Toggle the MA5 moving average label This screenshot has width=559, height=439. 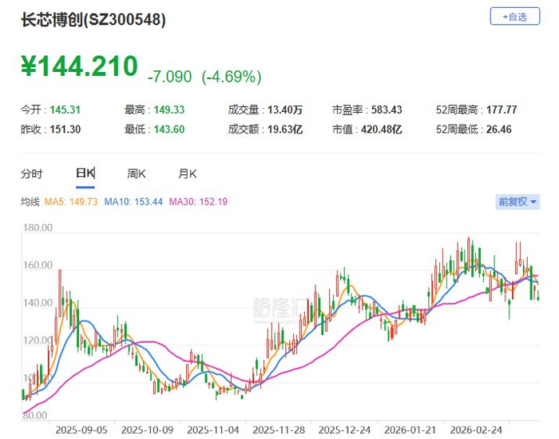tap(70, 202)
